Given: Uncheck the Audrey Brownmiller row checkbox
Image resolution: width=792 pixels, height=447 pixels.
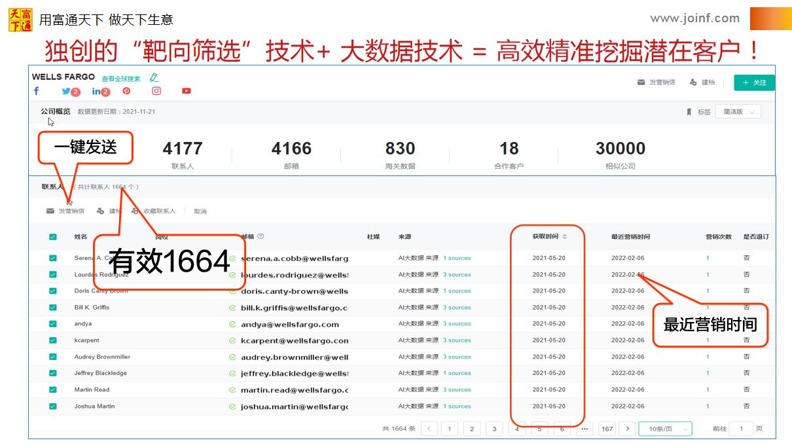Looking at the screenshot, I should click(53, 357).
